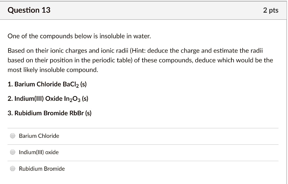The image size is (288, 184).
Task: Select the Rubidium Bromide radio button
Action: [12, 169]
